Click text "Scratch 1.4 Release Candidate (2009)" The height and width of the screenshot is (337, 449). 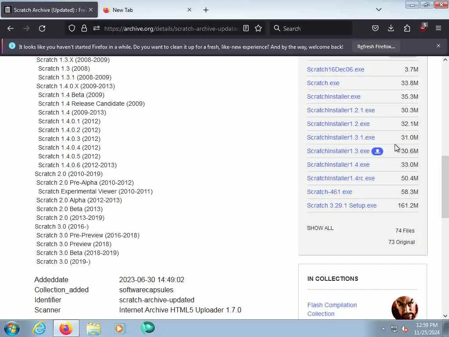coord(91,104)
